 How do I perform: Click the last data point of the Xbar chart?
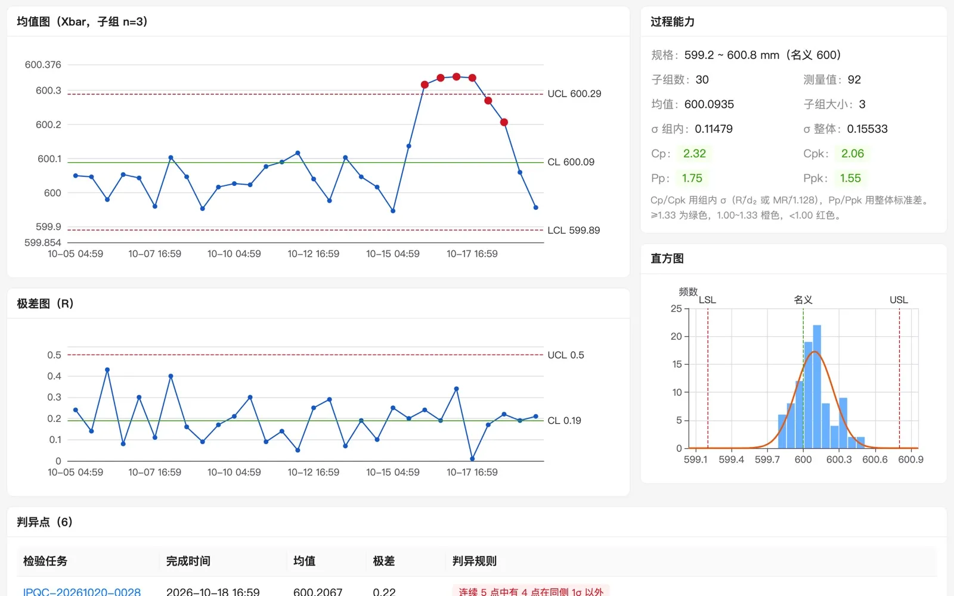[x=535, y=207]
